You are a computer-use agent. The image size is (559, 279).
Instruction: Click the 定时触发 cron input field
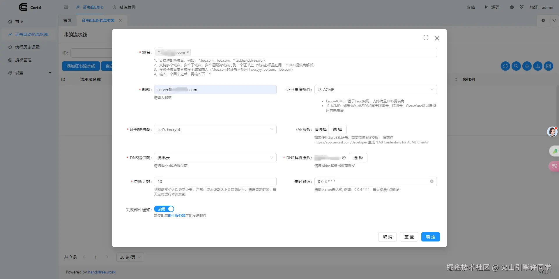point(376,182)
